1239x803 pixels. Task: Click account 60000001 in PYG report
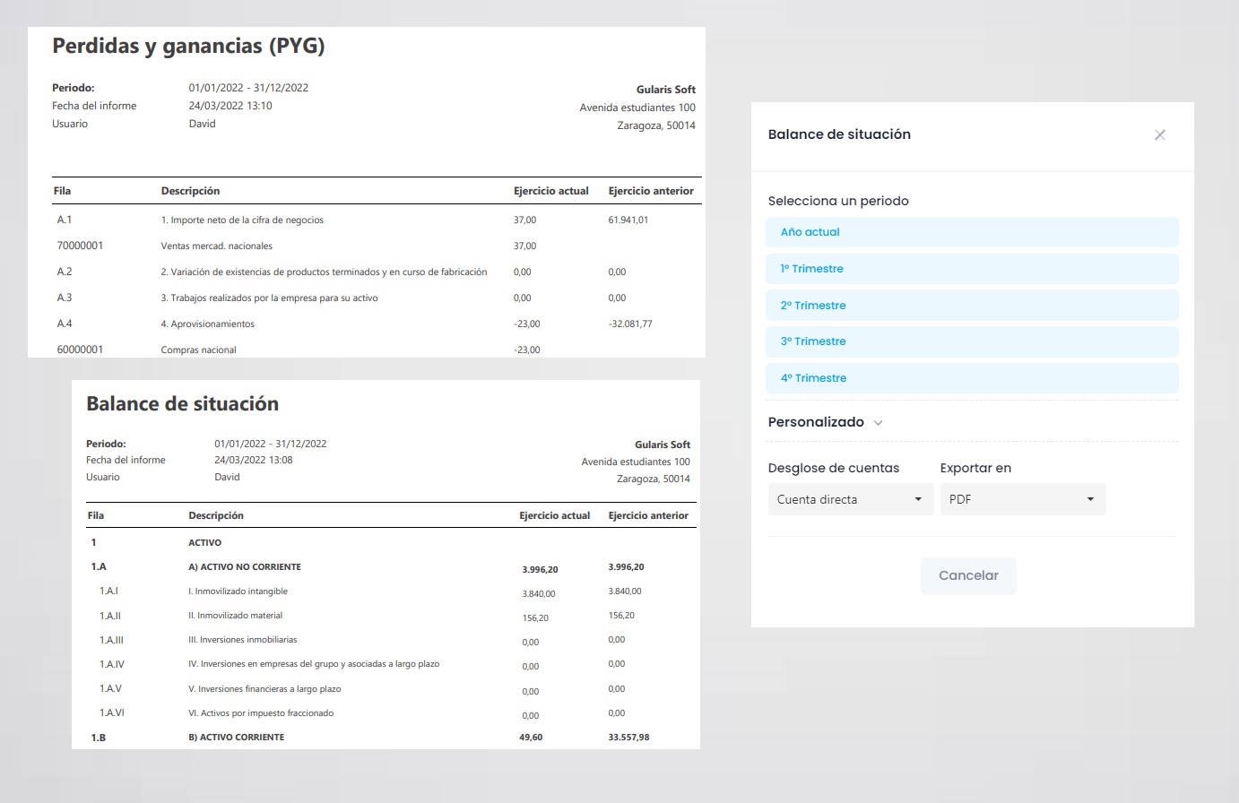80,350
